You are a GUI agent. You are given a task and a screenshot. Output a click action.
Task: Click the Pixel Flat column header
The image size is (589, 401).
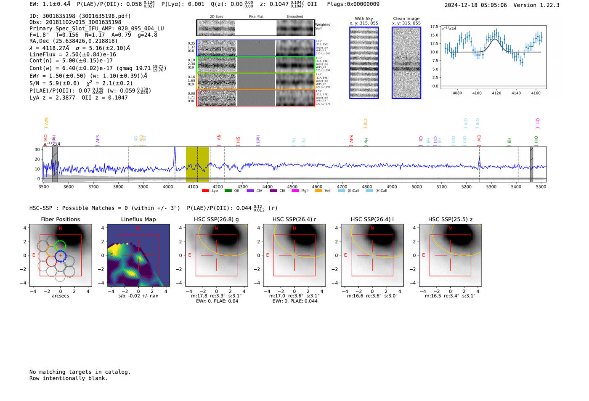(x=256, y=17)
